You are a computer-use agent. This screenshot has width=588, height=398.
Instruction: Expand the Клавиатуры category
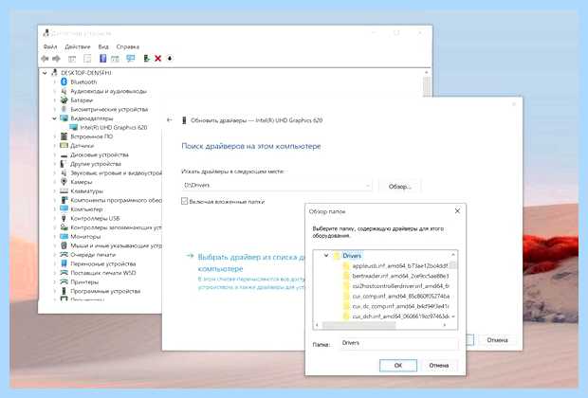tap(55, 191)
